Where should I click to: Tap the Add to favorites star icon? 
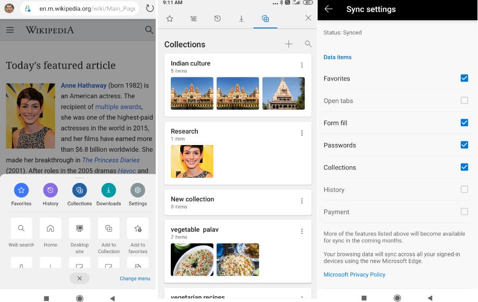click(137, 228)
